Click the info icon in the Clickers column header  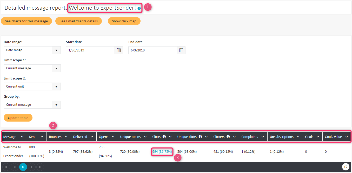(228, 137)
